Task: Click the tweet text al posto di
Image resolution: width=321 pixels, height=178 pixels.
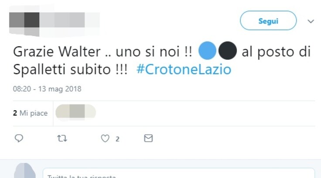Action: [x=277, y=52]
